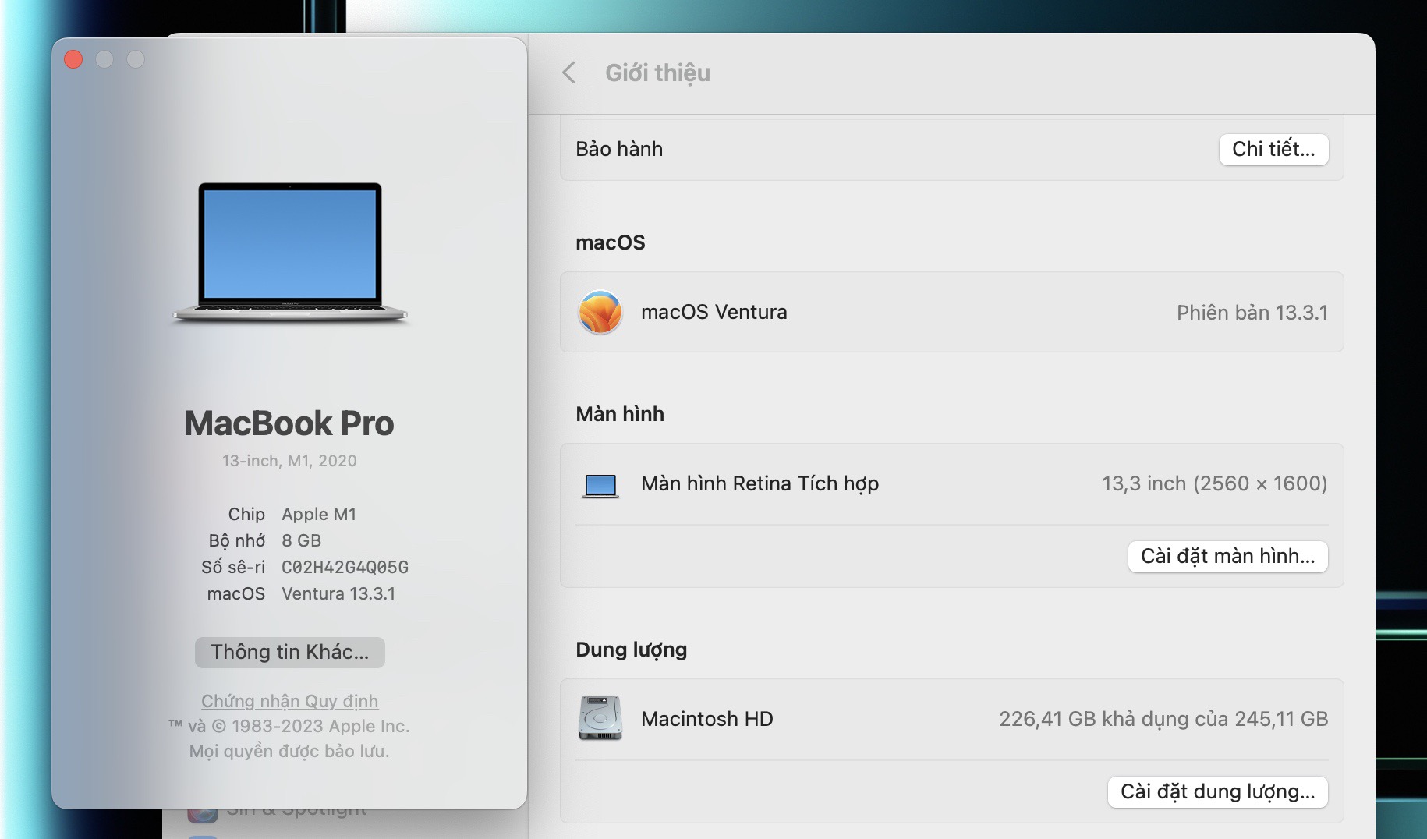Click the Màn hình section heading
Viewport: 1427px width, 839px height.
point(620,414)
